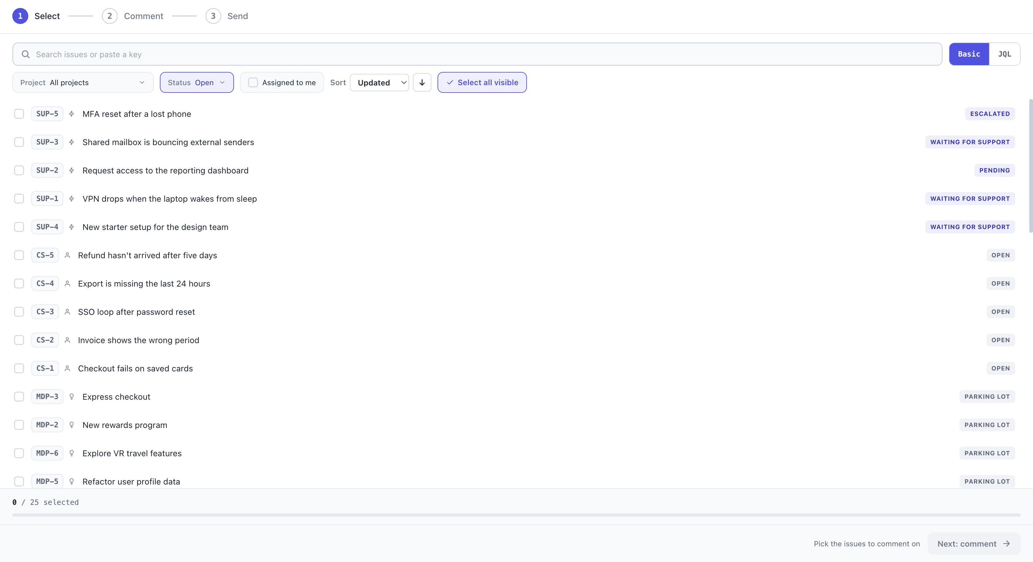Switch to JQL search mode
The height and width of the screenshot is (562, 1033).
[x=1004, y=54]
